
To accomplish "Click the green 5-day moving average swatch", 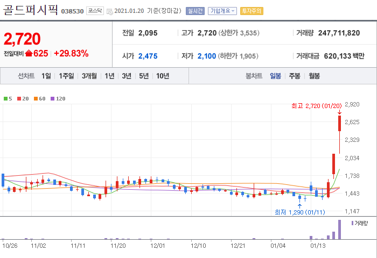I will click(x=5, y=99).
